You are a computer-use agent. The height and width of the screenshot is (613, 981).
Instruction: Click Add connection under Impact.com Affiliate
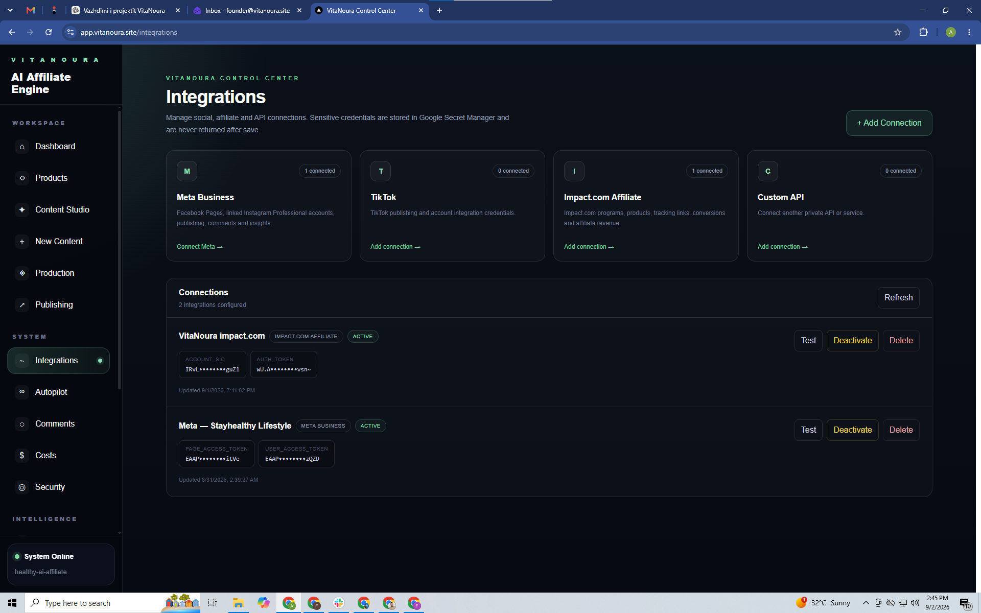point(589,247)
